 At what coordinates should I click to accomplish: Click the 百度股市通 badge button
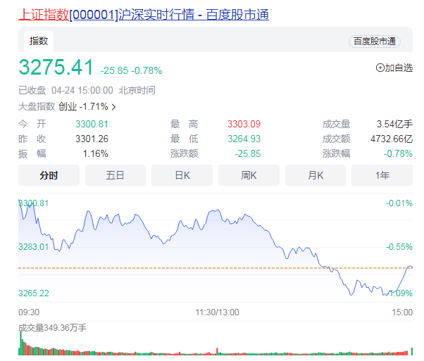374,42
